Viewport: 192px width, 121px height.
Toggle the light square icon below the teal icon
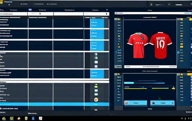[x=96, y=66]
